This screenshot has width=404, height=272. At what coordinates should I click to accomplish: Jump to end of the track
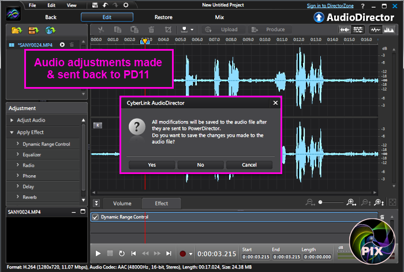(169, 254)
